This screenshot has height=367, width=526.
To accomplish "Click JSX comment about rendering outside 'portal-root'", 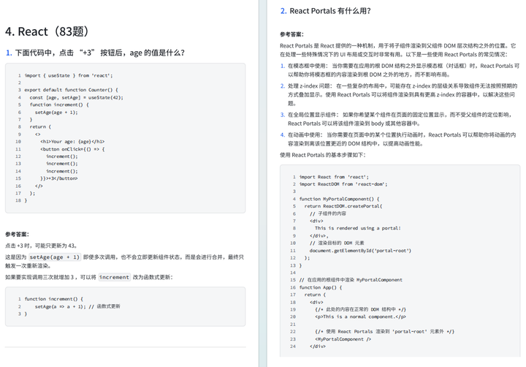I will click(385, 332).
